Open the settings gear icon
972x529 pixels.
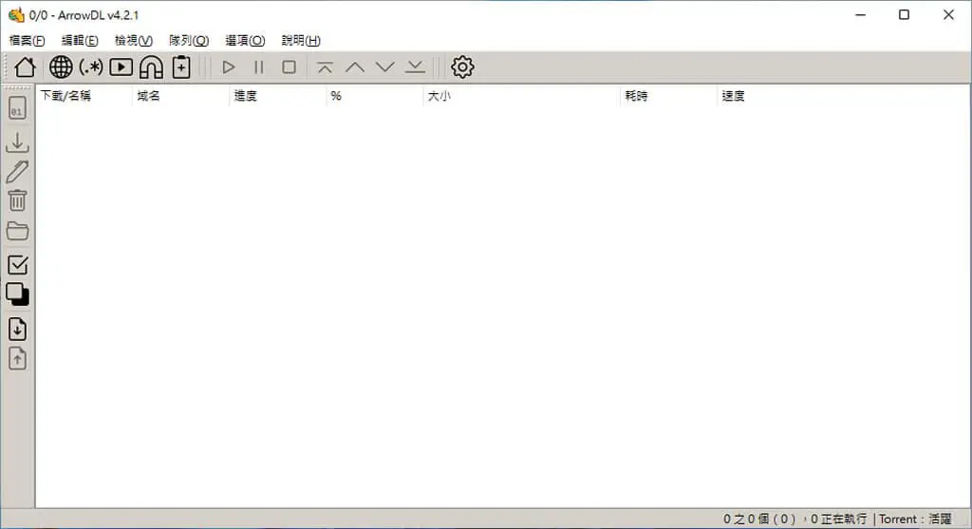click(x=462, y=67)
